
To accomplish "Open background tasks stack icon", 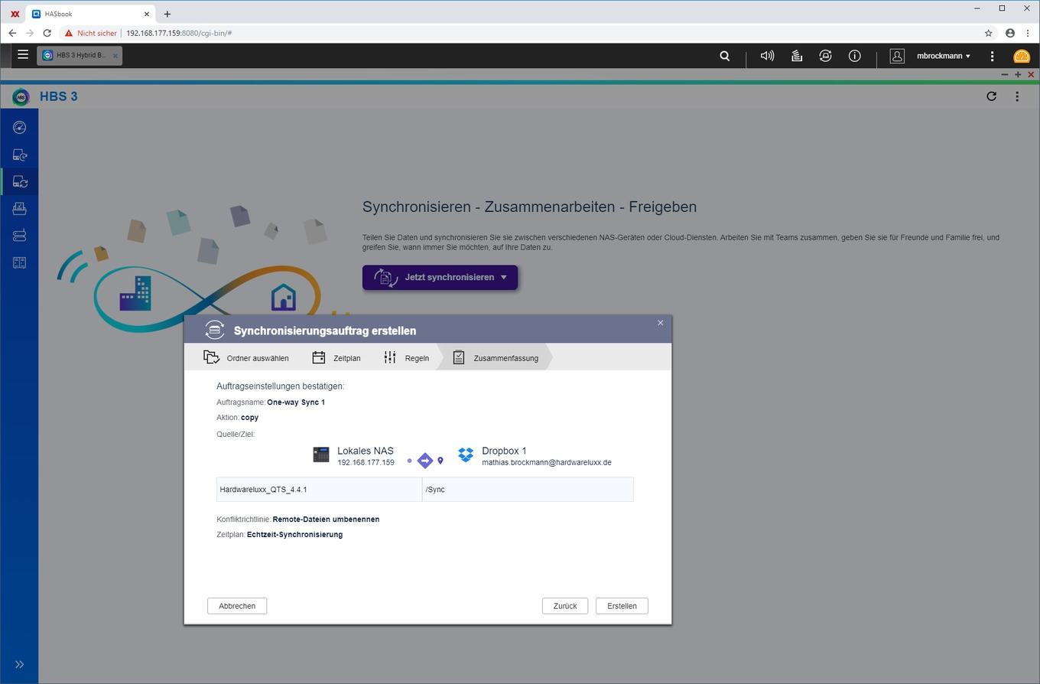I will (x=796, y=56).
